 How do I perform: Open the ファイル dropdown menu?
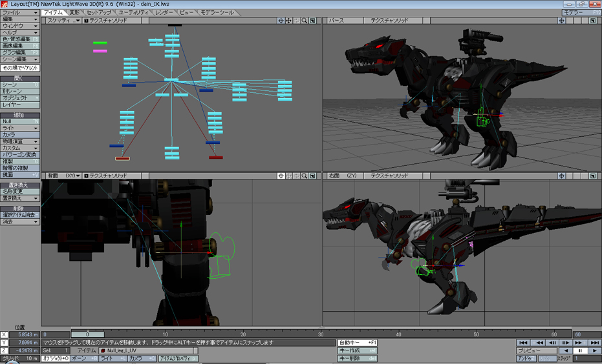pyautogui.click(x=20, y=12)
